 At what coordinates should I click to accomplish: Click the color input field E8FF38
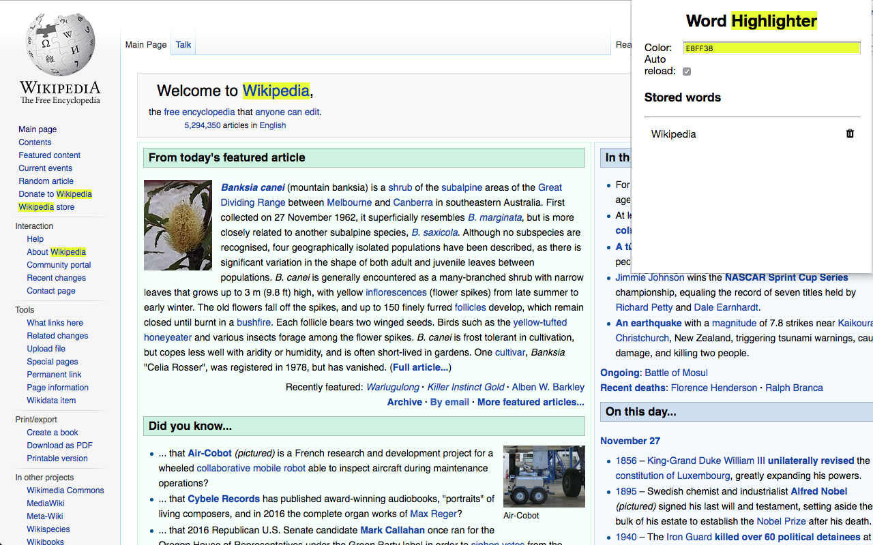click(772, 48)
